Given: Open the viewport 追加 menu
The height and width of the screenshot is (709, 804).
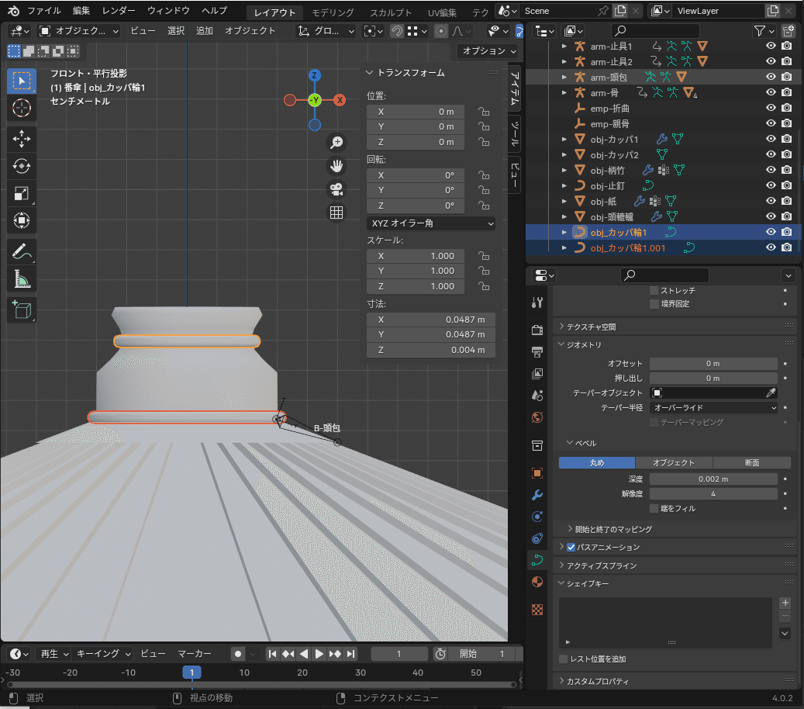Looking at the screenshot, I should click(x=204, y=31).
